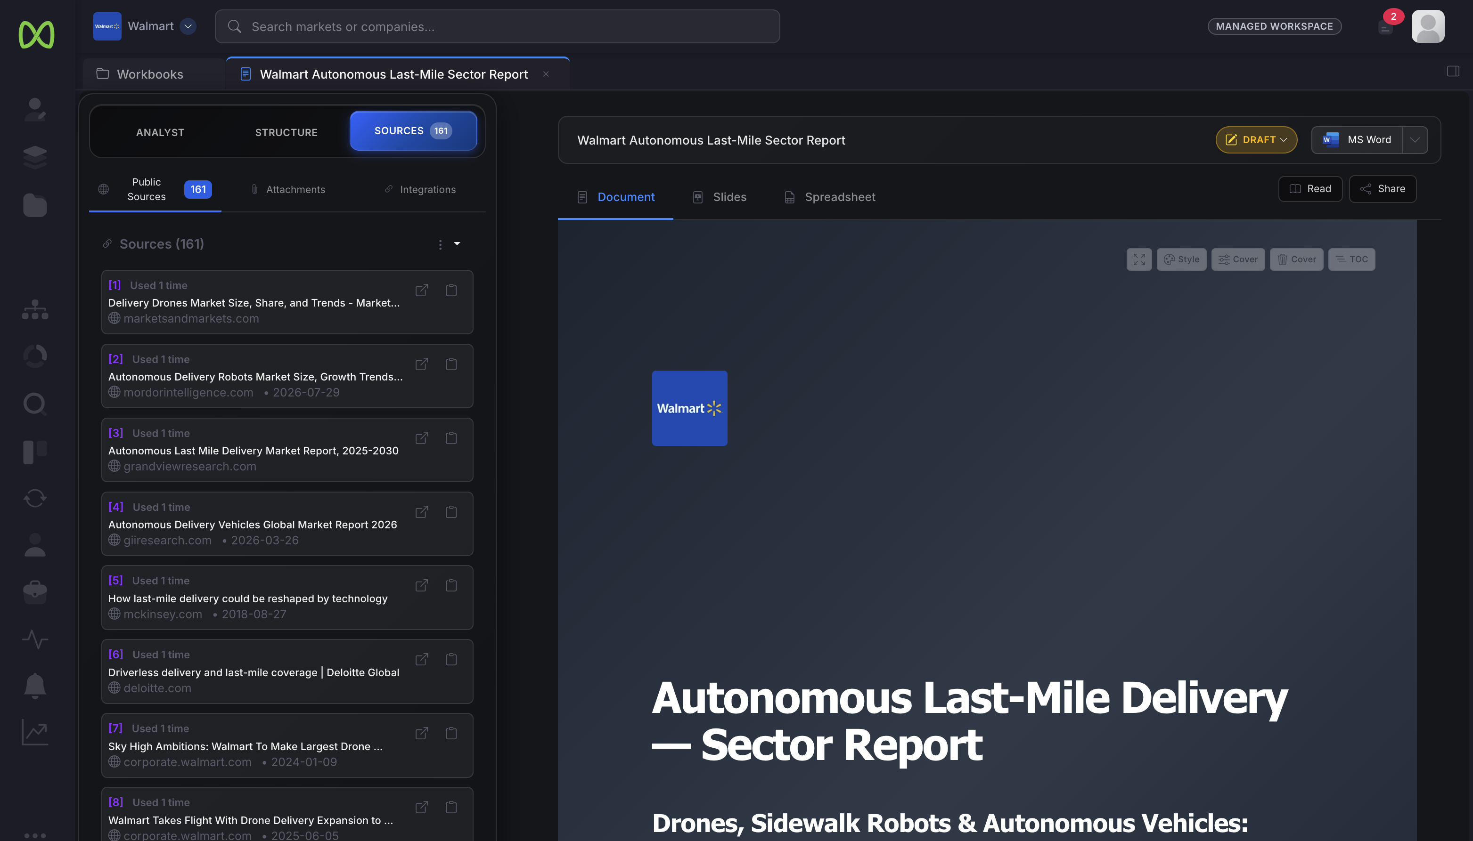Expand document to fullscreen view
Screen dimensions: 1473x841
[1139, 259]
